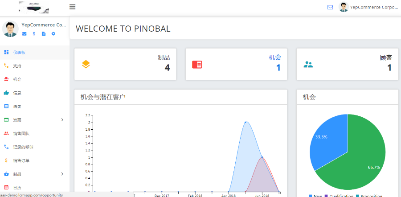Expand the 制品 submenu chevron in sidebar
The width and height of the screenshot is (401, 197).
pos(62,174)
